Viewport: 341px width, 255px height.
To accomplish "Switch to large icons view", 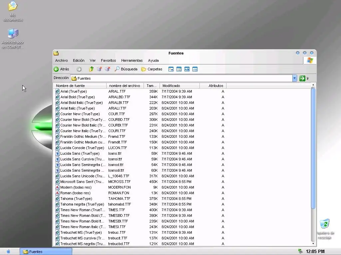I will point(171,69).
